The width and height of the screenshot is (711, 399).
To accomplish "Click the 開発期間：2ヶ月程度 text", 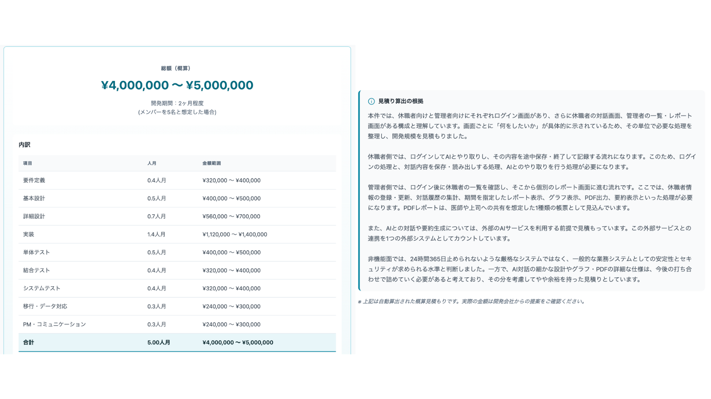I will pyautogui.click(x=177, y=103).
